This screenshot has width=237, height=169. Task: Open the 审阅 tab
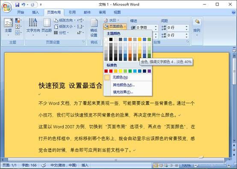[102, 12]
